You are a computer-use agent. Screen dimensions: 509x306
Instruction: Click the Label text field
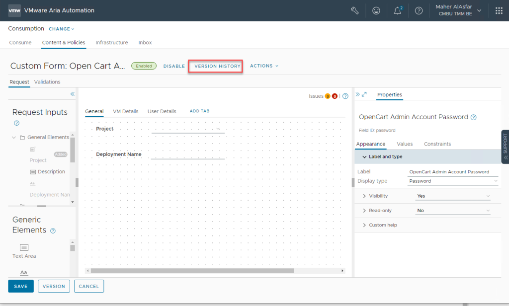click(x=452, y=172)
